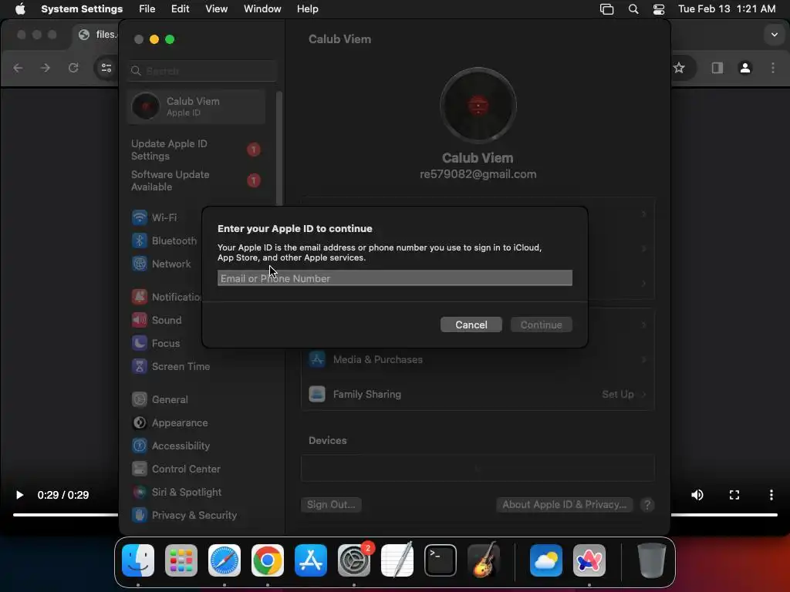Open App Store from the Dock

[x=311, y=560]
